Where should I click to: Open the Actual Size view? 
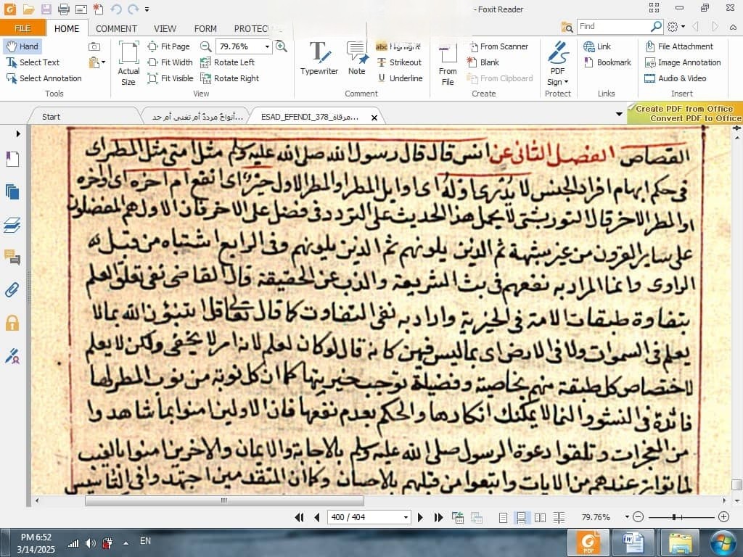click(x=128, y=62)
